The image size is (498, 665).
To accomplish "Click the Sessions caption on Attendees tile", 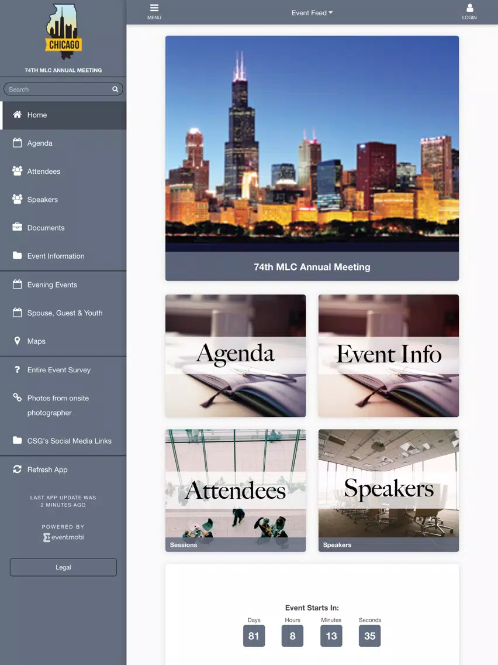I will tap(184, 545).
